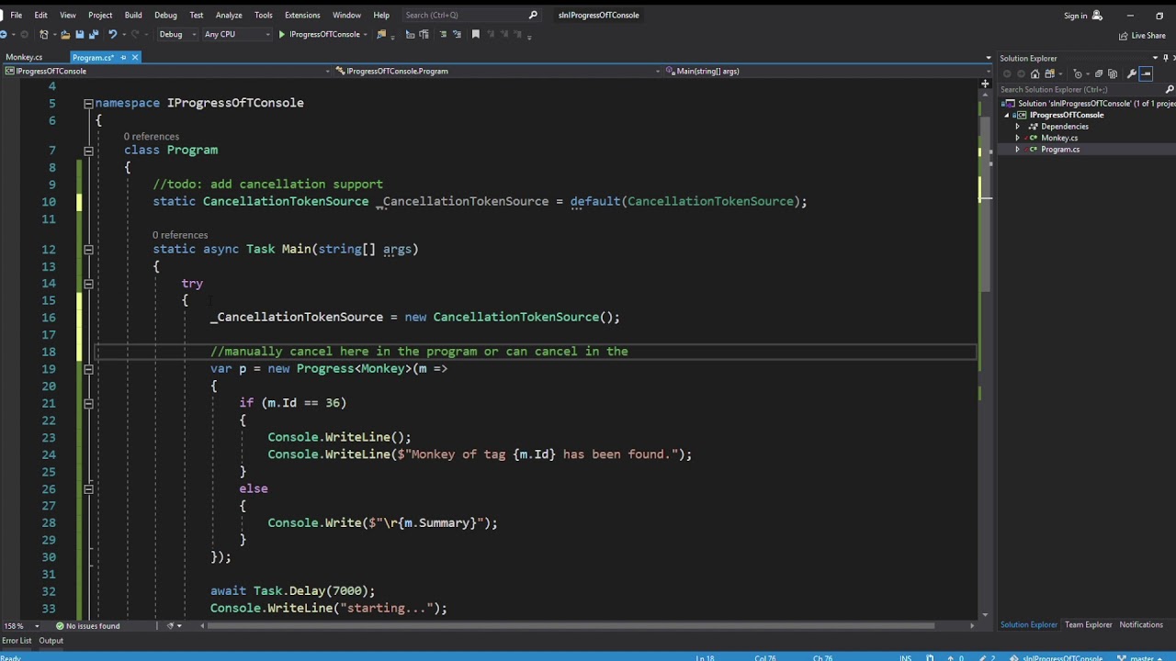
Task: Click Collapse All icon in Solution Explorer
Action: pos(1099,74)
